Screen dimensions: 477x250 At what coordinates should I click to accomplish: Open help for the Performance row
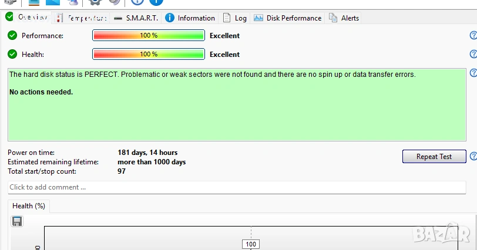(x=473, y=36)
